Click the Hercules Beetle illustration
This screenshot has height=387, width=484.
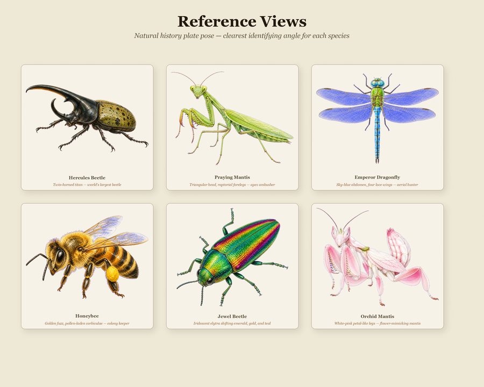[x=87, y=118]
